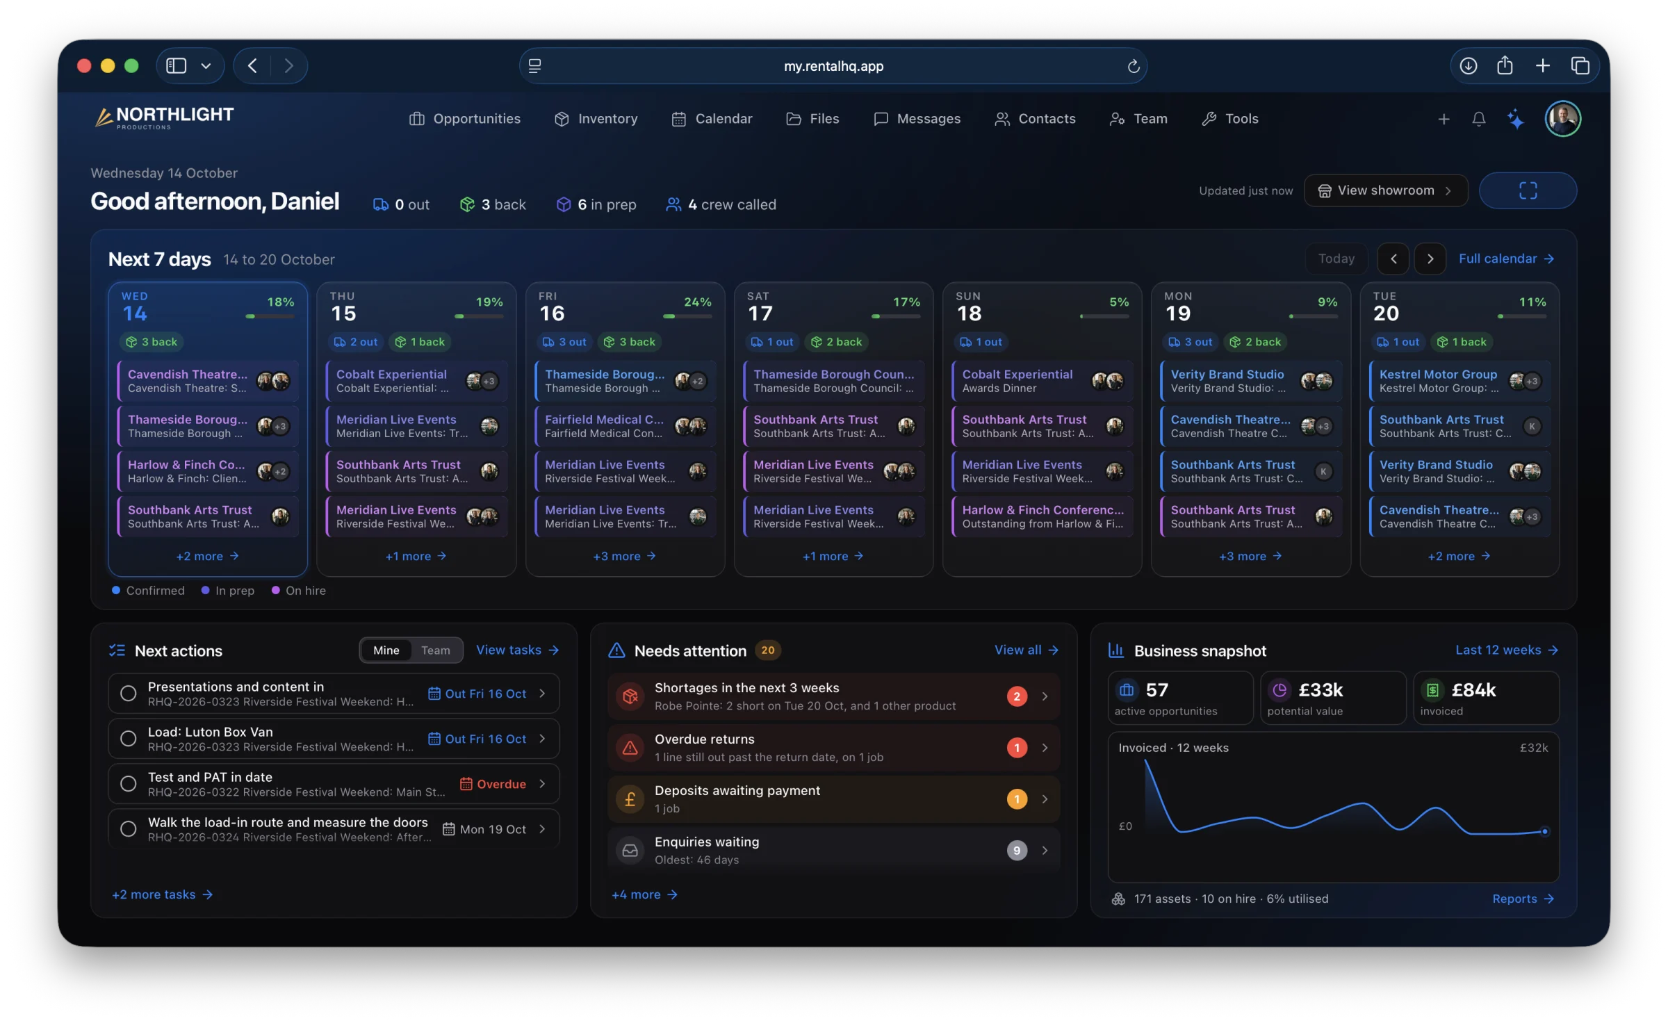Click the AI sparkle assistant icon
The width and height of the screenshot is (1668, 1023).
tap(1515, 119)
